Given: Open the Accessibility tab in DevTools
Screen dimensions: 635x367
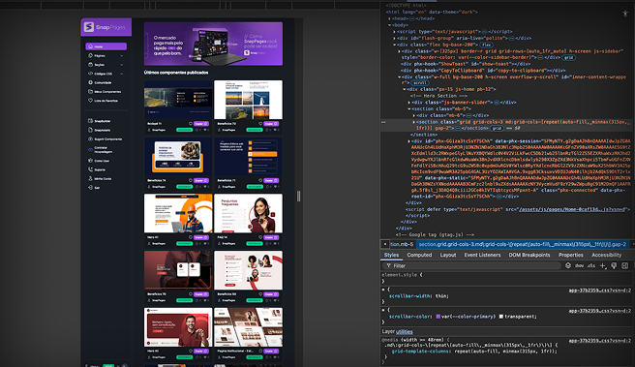Looking at the screenshot, I should [x=606, y=255].
